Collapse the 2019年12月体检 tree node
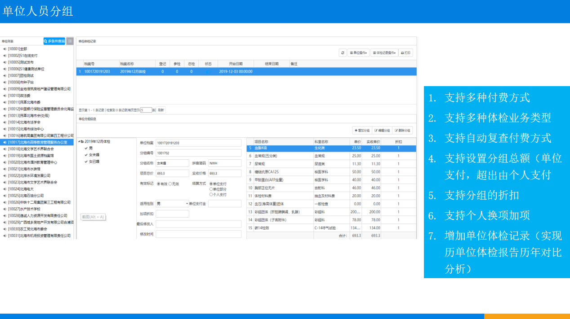Screen dimensions: 570x319 point(80,141)
